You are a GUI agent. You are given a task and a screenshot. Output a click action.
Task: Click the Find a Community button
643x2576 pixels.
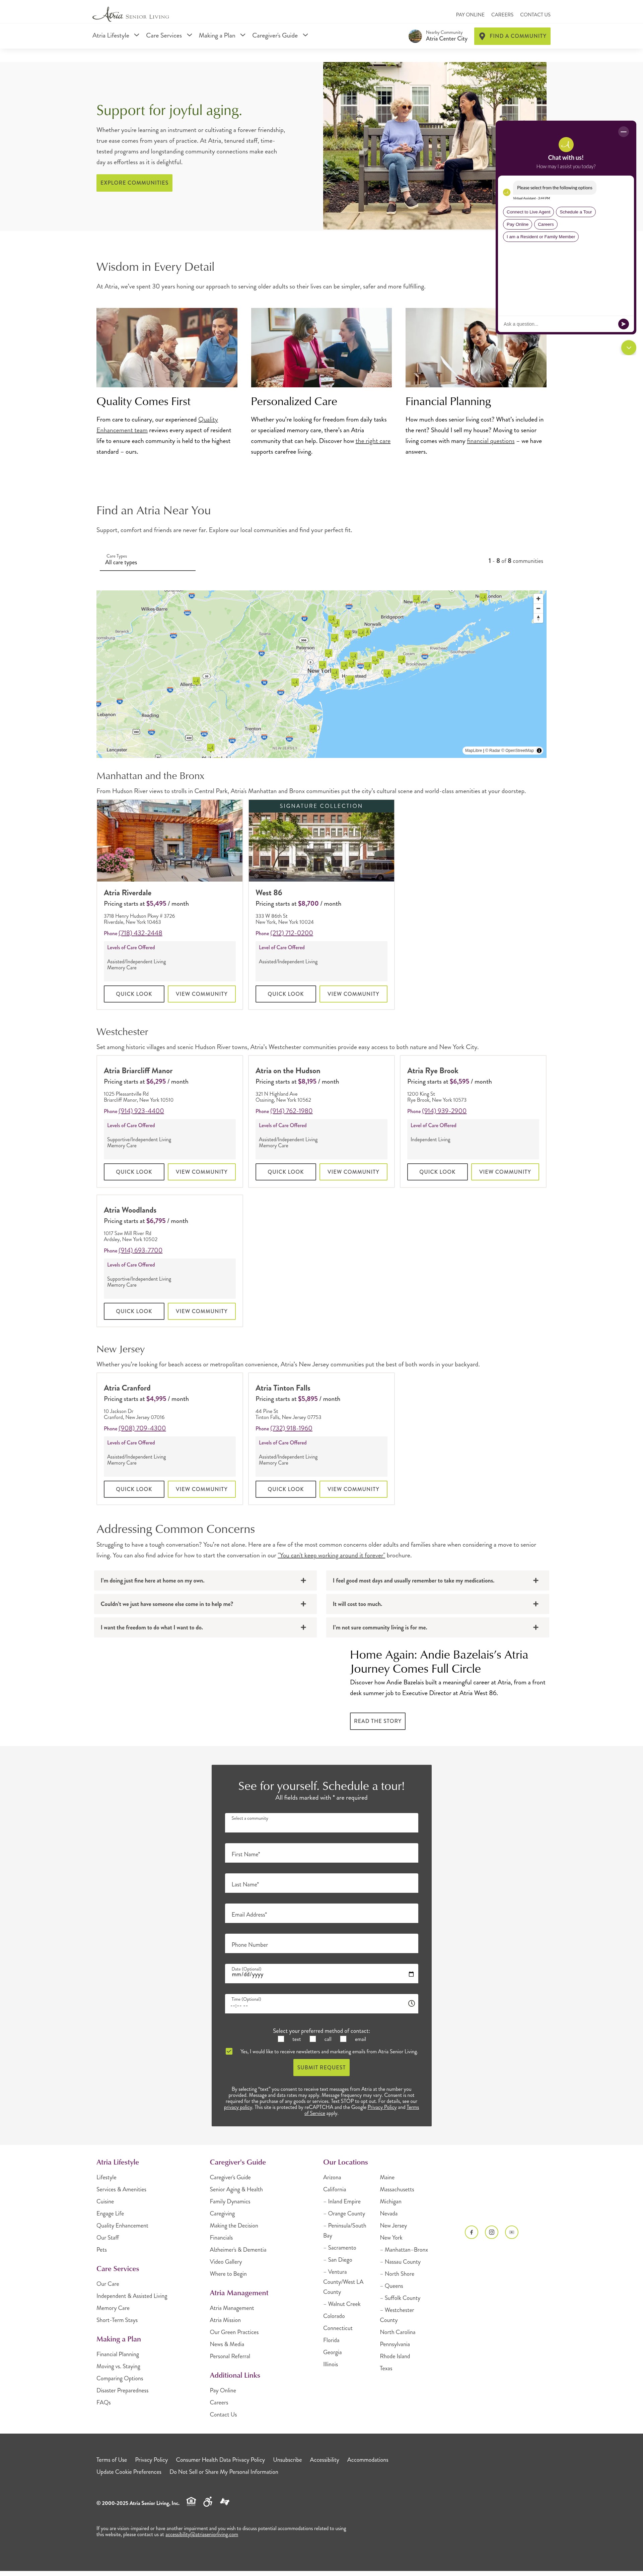tap(512, 36)
